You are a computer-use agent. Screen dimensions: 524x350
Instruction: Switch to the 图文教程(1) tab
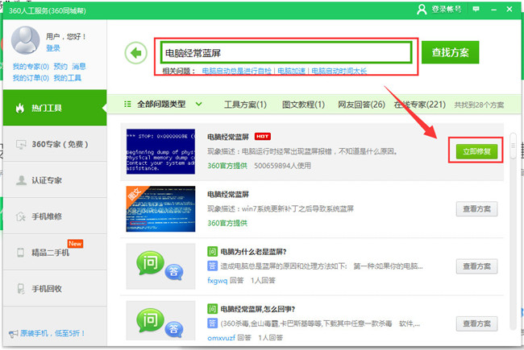point(303,105)
